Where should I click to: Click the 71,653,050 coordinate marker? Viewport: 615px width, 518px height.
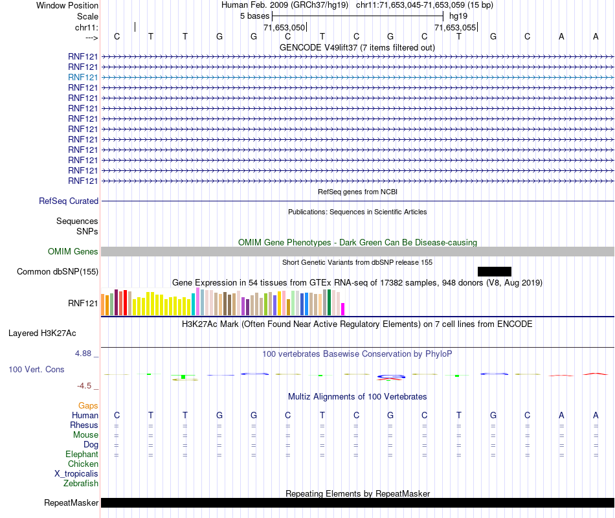pyautogui.click(x=285, y=27)
